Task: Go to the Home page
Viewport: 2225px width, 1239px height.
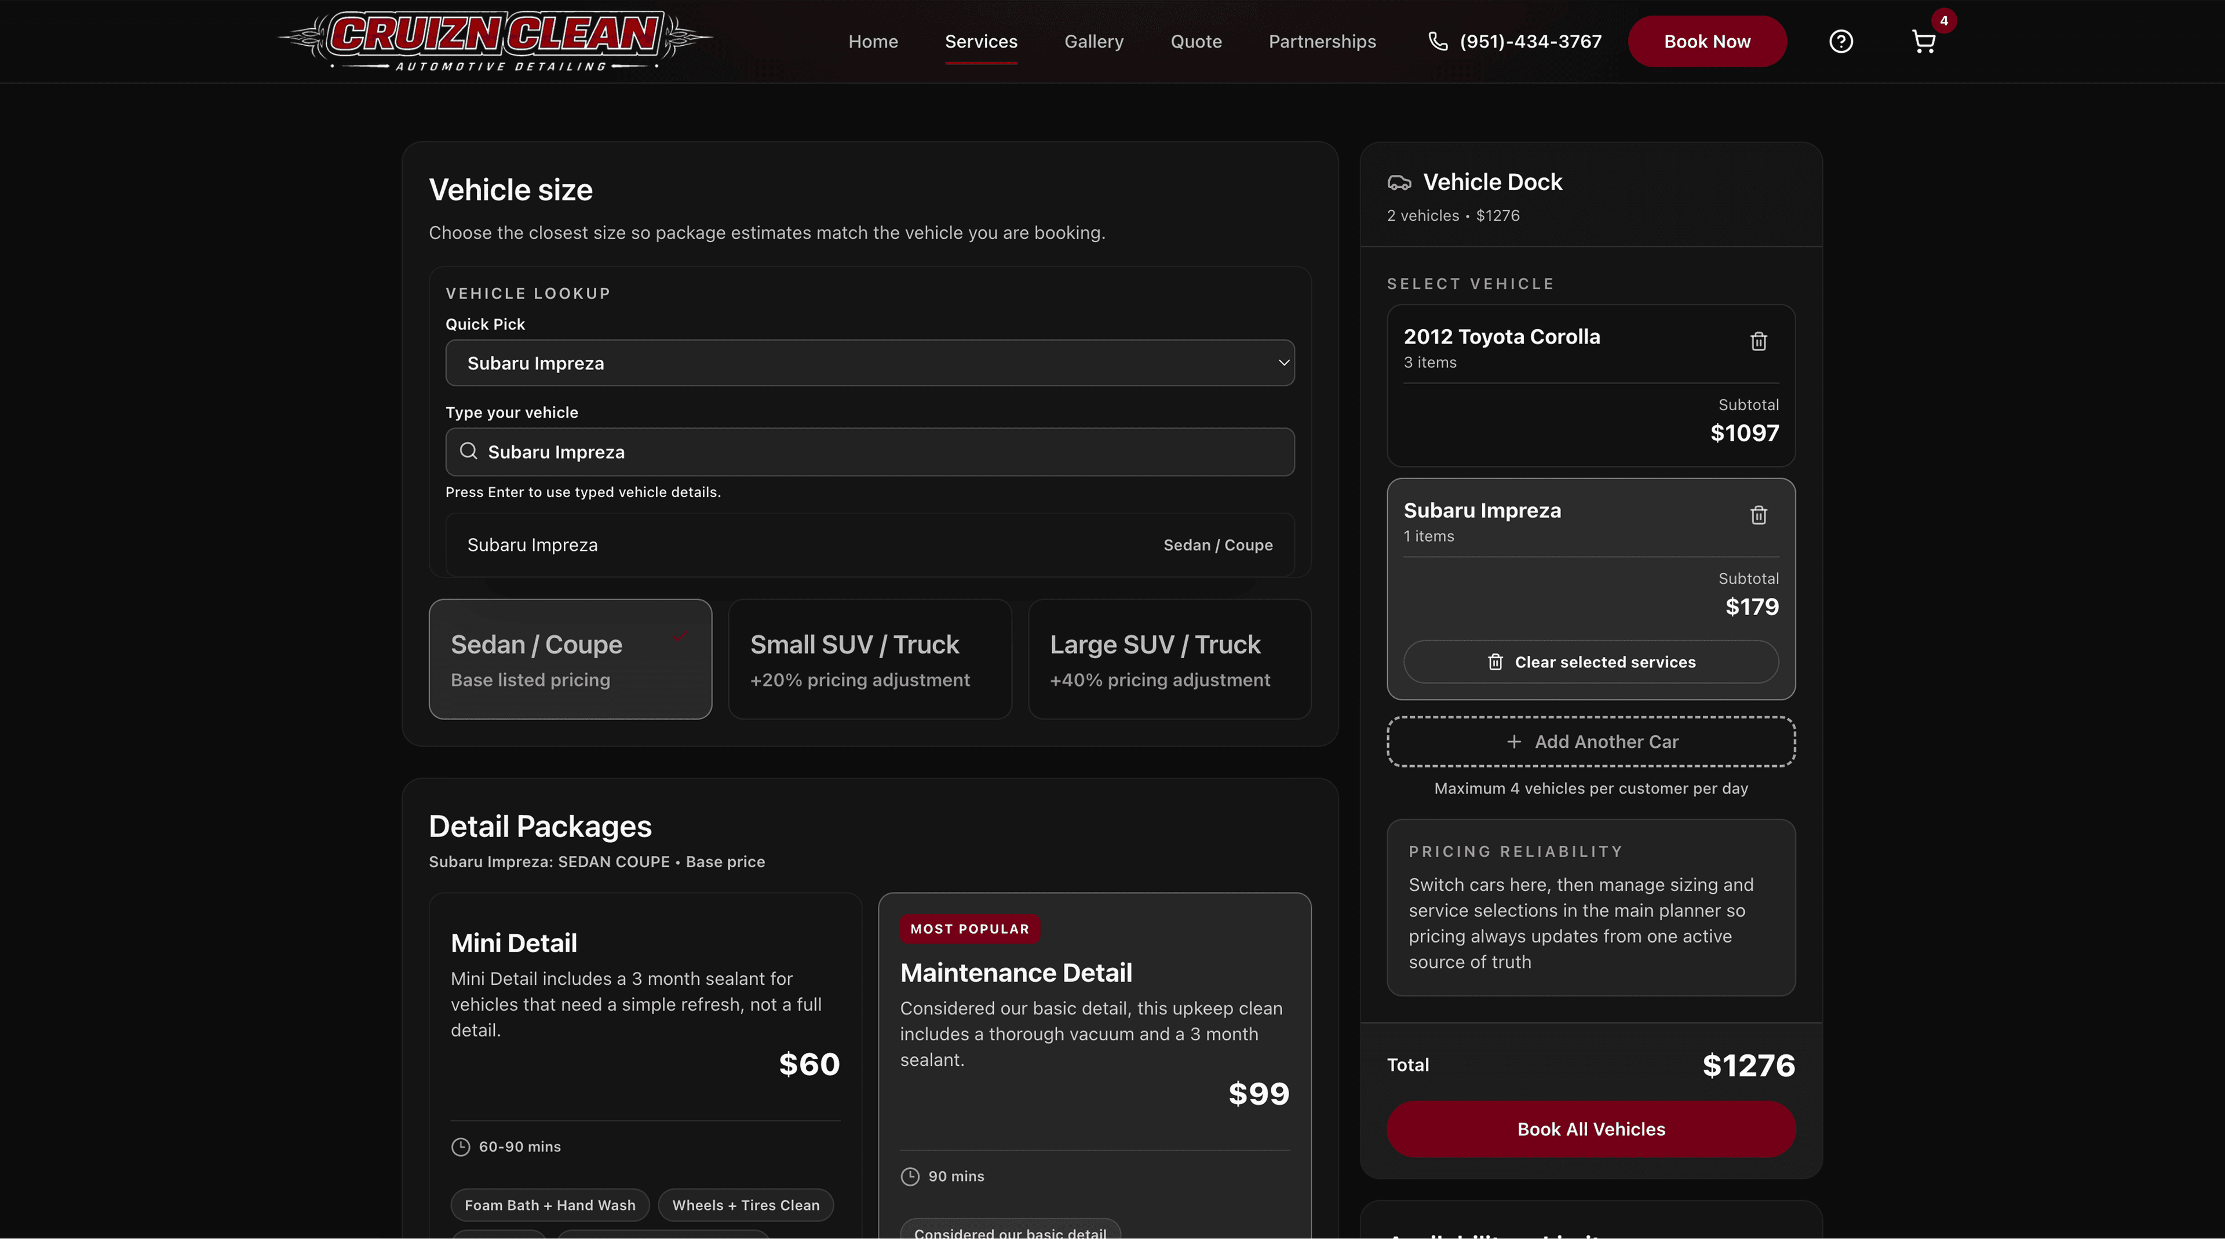Action: 873,42
